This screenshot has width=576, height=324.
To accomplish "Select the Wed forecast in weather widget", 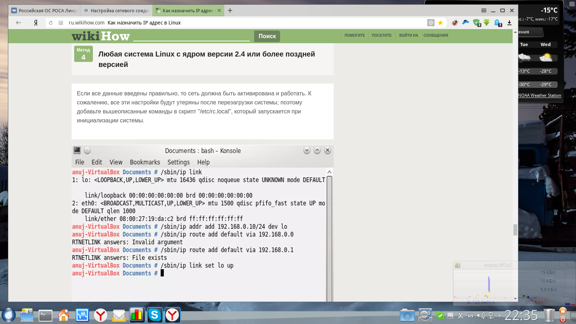I will click(546, 45).
